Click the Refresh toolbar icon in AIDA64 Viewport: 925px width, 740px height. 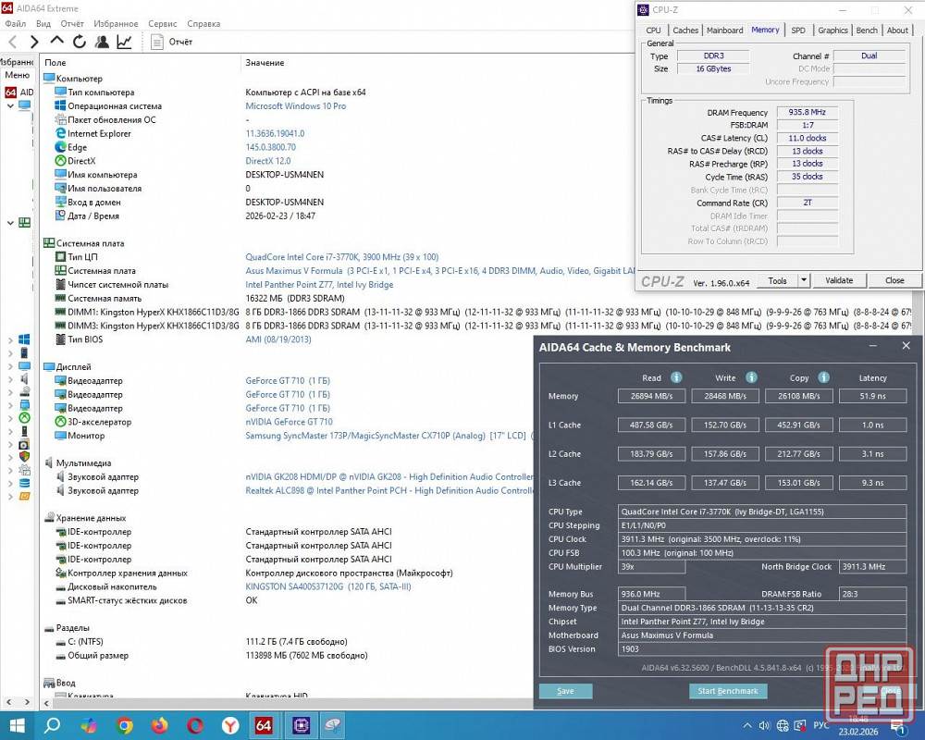[x=80, y=42]
